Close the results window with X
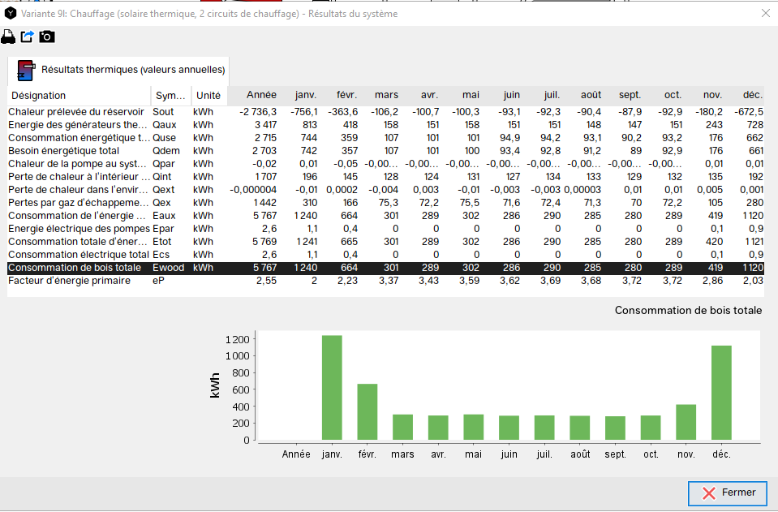Viewport: 778px width, 512px height. point(766,14)
